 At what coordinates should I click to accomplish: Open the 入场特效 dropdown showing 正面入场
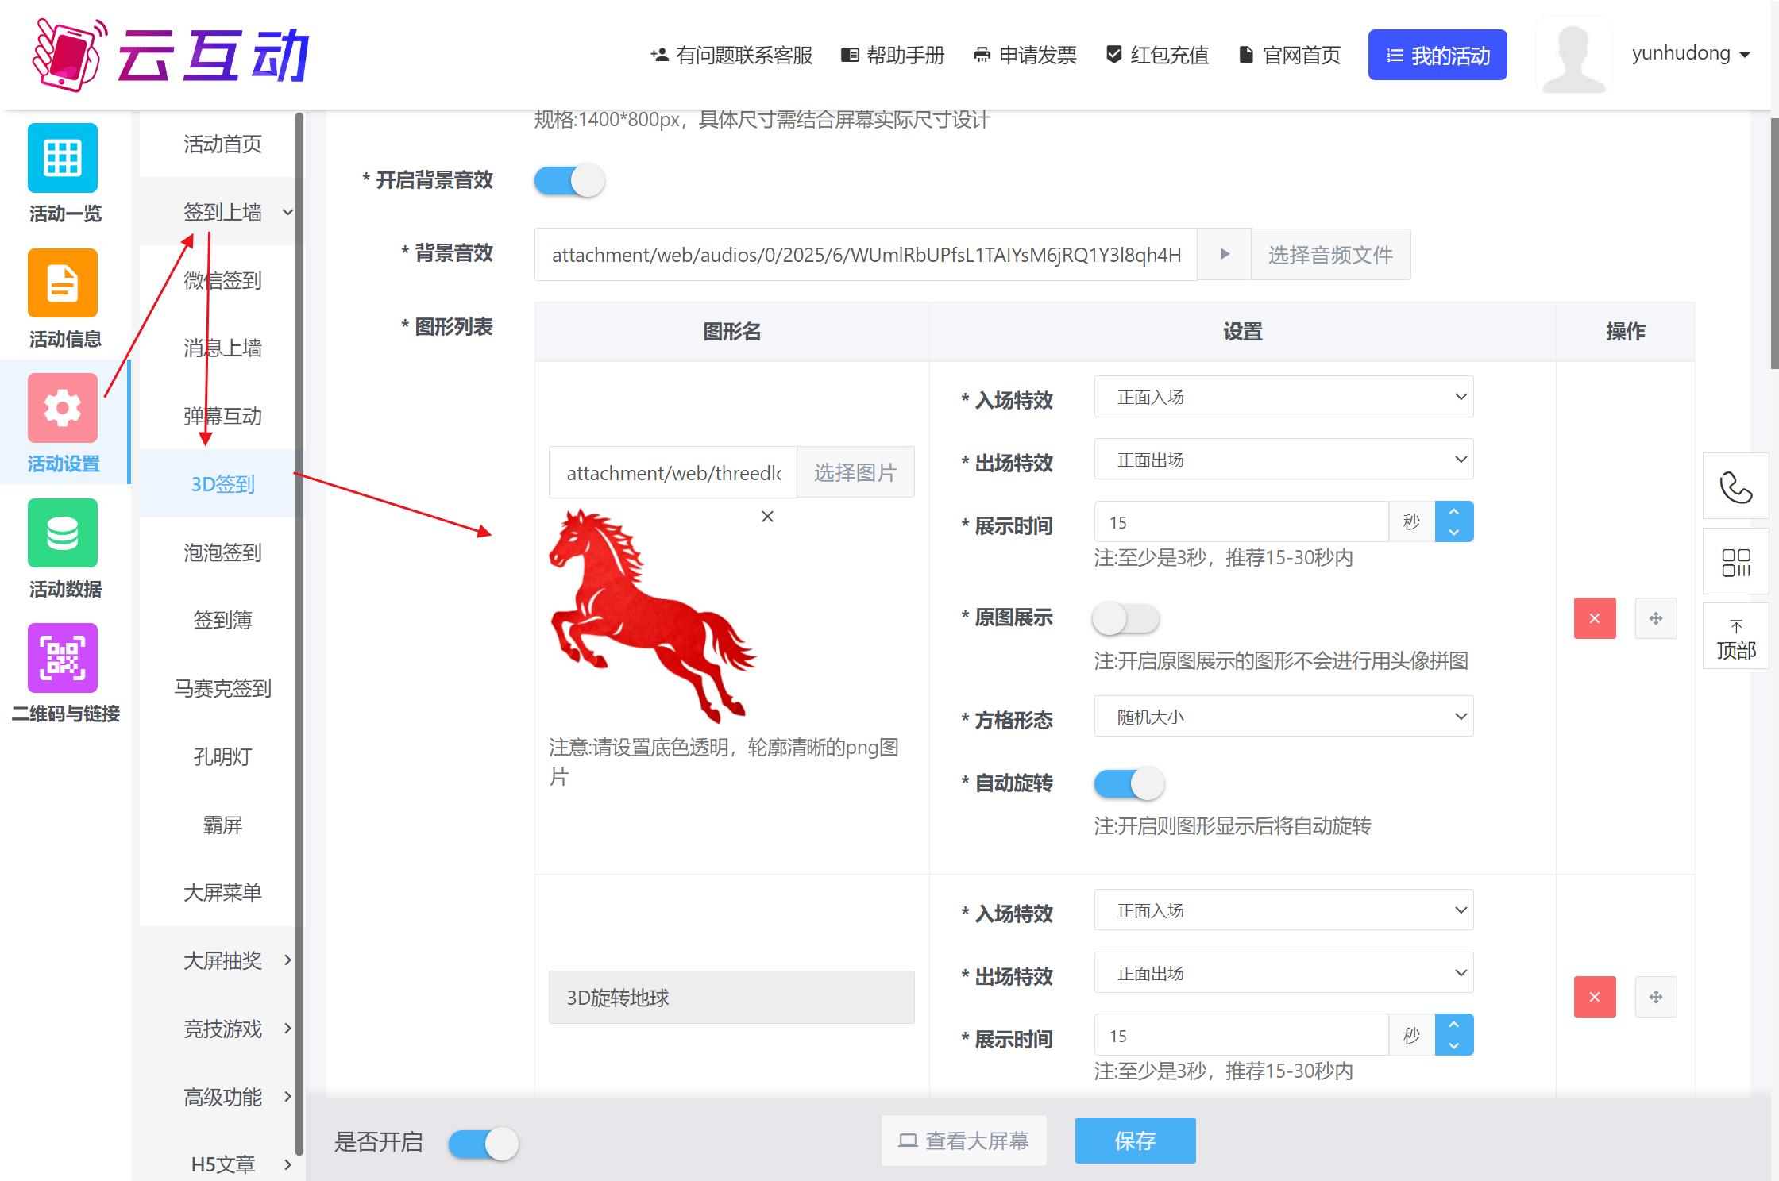(x=1283, y=397)
